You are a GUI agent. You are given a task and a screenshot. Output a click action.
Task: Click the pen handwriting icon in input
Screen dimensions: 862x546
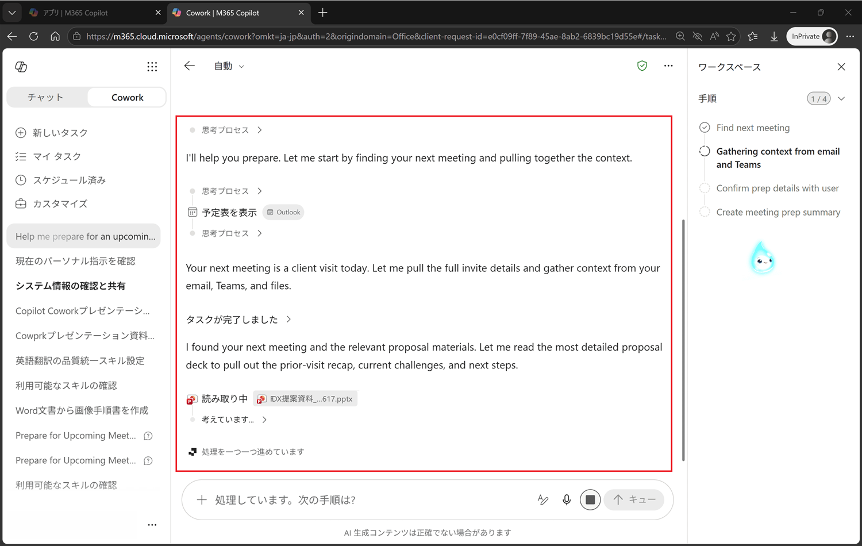[x=542, y=500]
